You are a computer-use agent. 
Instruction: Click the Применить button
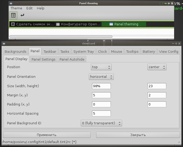pyautogui.click(x=47, y=135)
